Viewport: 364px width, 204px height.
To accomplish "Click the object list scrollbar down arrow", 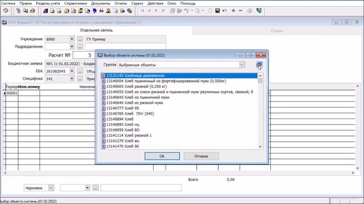I will click(260, 146).
